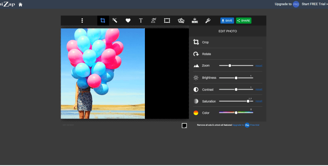Select the paint brush tool

(208, 20)
